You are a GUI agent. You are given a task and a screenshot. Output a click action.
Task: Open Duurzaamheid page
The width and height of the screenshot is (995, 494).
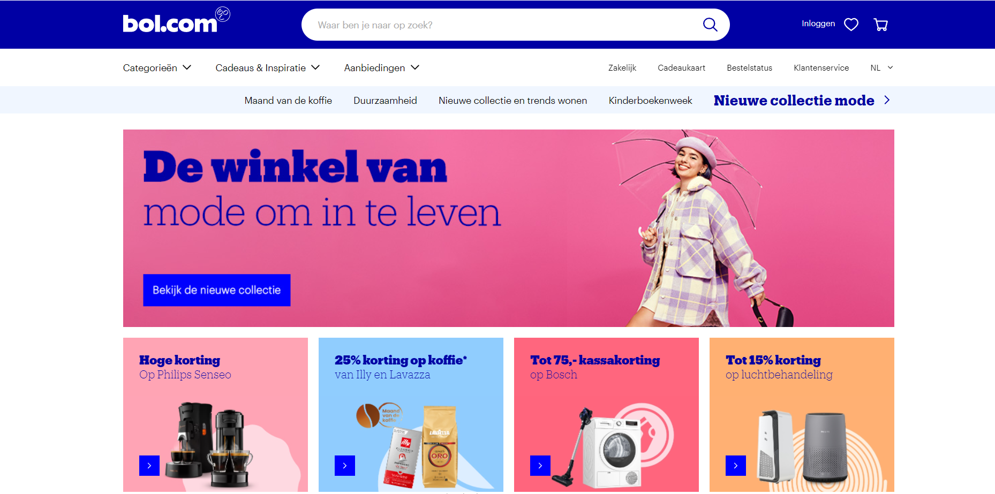[385, 101]
